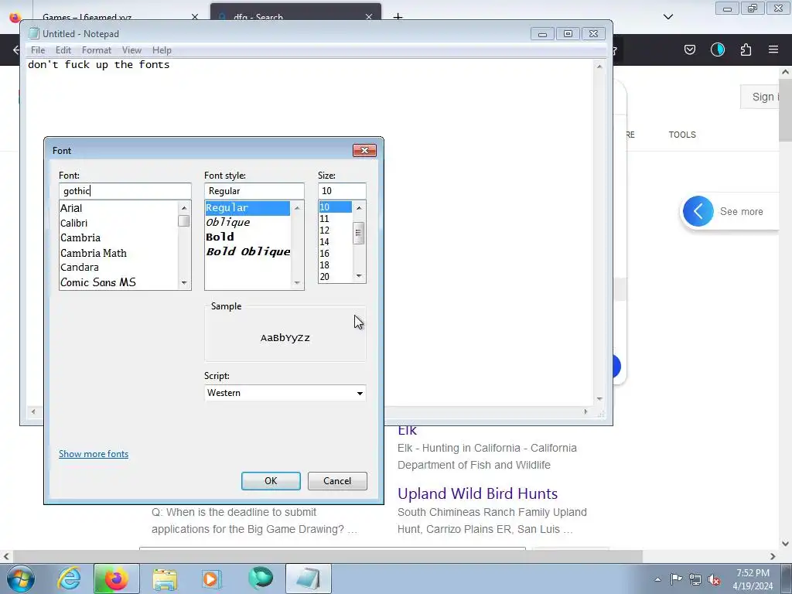Open Windows Media Player from taskbar
Screen dimensions: 792x594
click(x=212, y=579)
